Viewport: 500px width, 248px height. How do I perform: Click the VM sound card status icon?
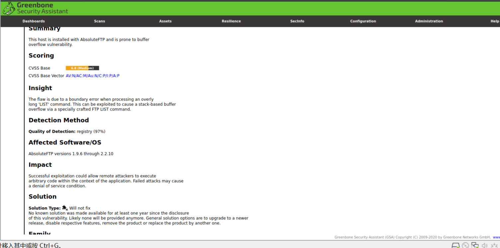coord(485,245)
